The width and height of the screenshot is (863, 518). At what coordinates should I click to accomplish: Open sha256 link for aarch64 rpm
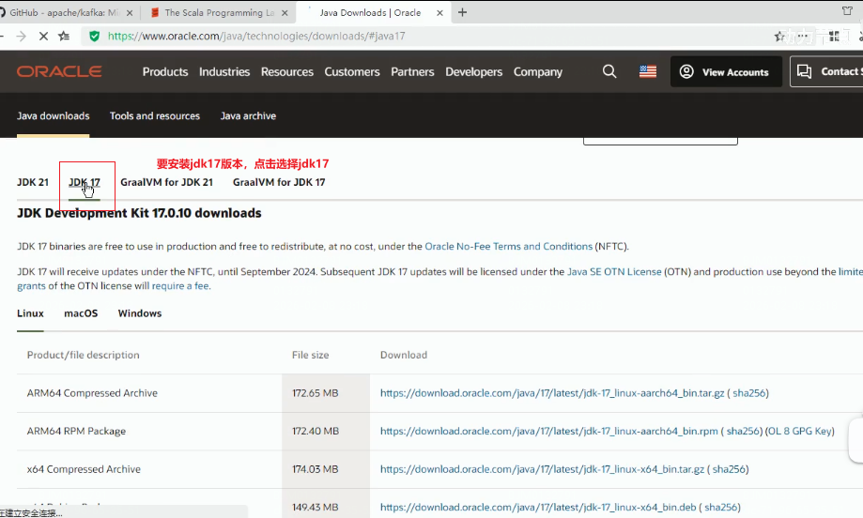(x=743, y=431)
